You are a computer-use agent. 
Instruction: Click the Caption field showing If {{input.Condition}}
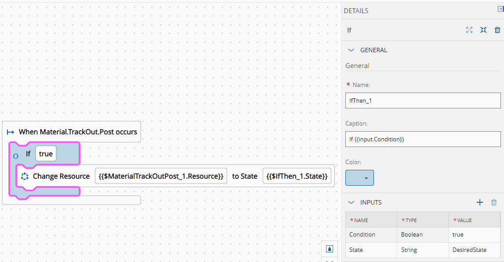coord(423,139)
